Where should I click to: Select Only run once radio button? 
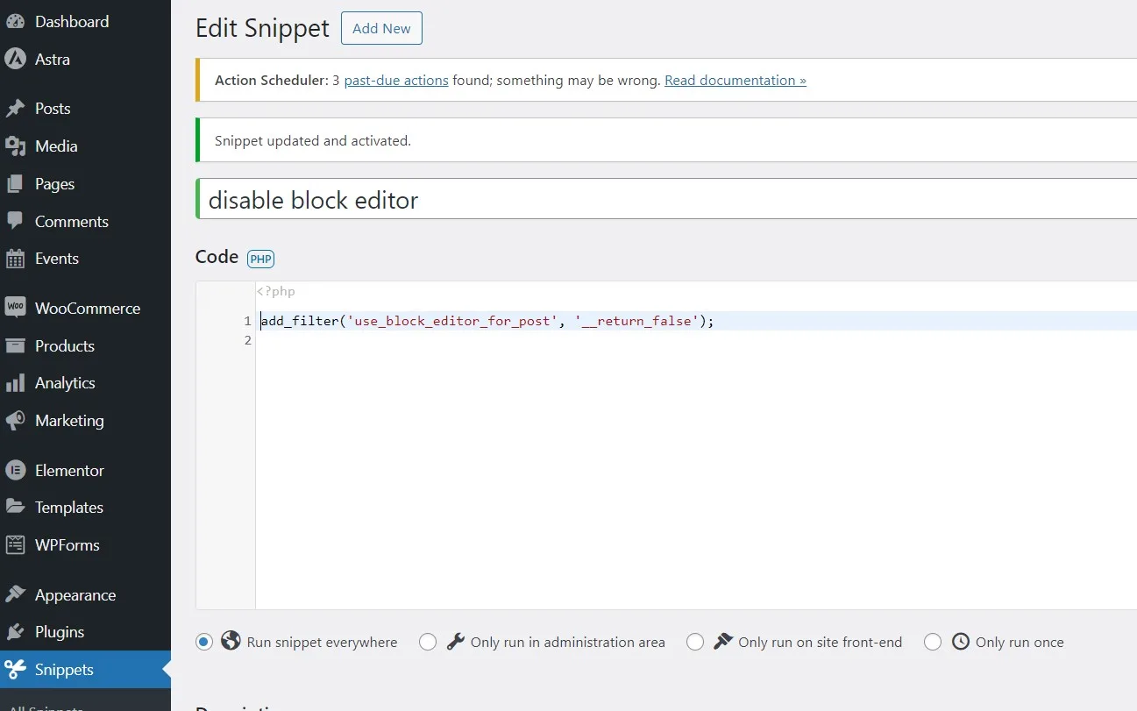coord(933,642)
